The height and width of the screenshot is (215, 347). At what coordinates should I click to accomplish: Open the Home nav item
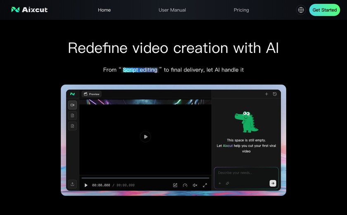pyautogui.click(x=104, y=10)
